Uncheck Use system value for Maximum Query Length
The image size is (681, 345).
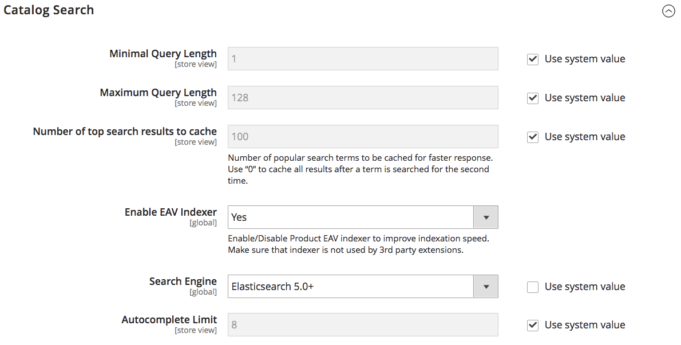click(x=532, y=98)
